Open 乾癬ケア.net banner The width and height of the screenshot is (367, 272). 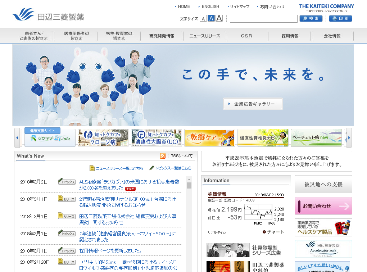(x=209, y=138)
